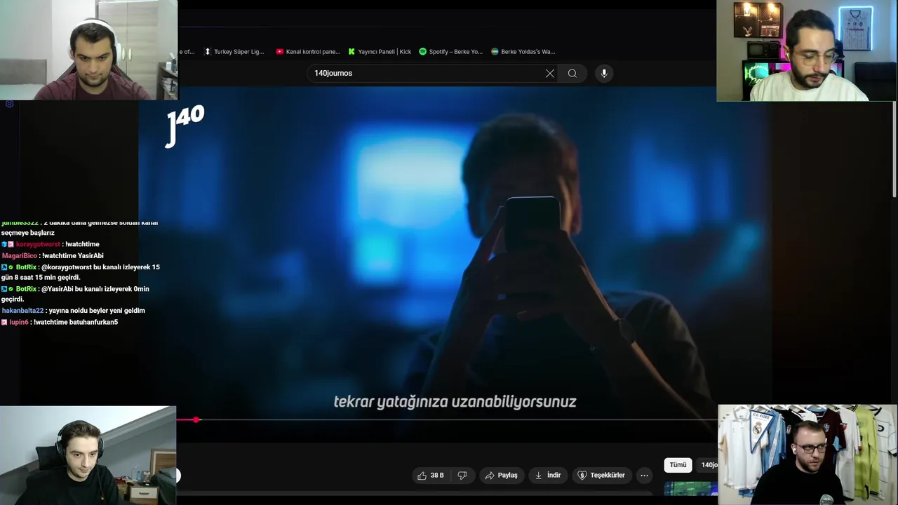Open the Yayıncı Paneli Kick bookmark
Image resolution: width=898 pixels, height=505 pixels.
[380, 52]
